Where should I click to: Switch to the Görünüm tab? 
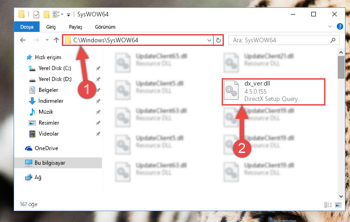click(105, 27)
